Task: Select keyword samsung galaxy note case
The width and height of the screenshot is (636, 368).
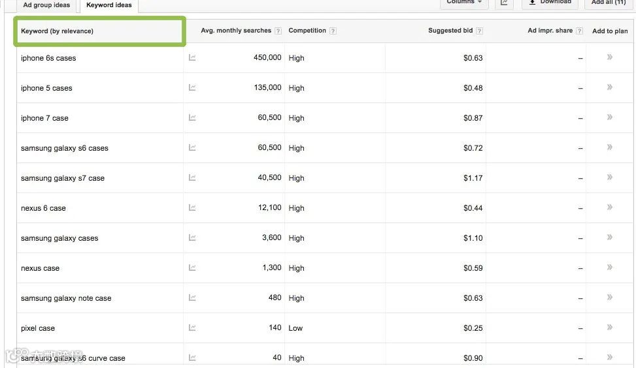Action: (66, 298)
